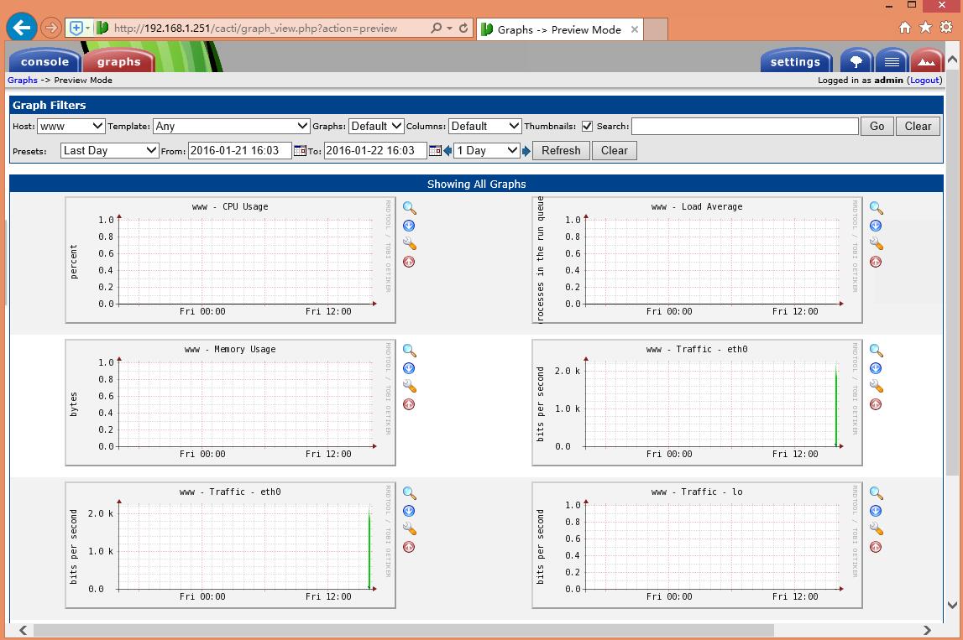
Task: Click page-top red arrow beside CPU Usage graph
Action: point(409,262)
